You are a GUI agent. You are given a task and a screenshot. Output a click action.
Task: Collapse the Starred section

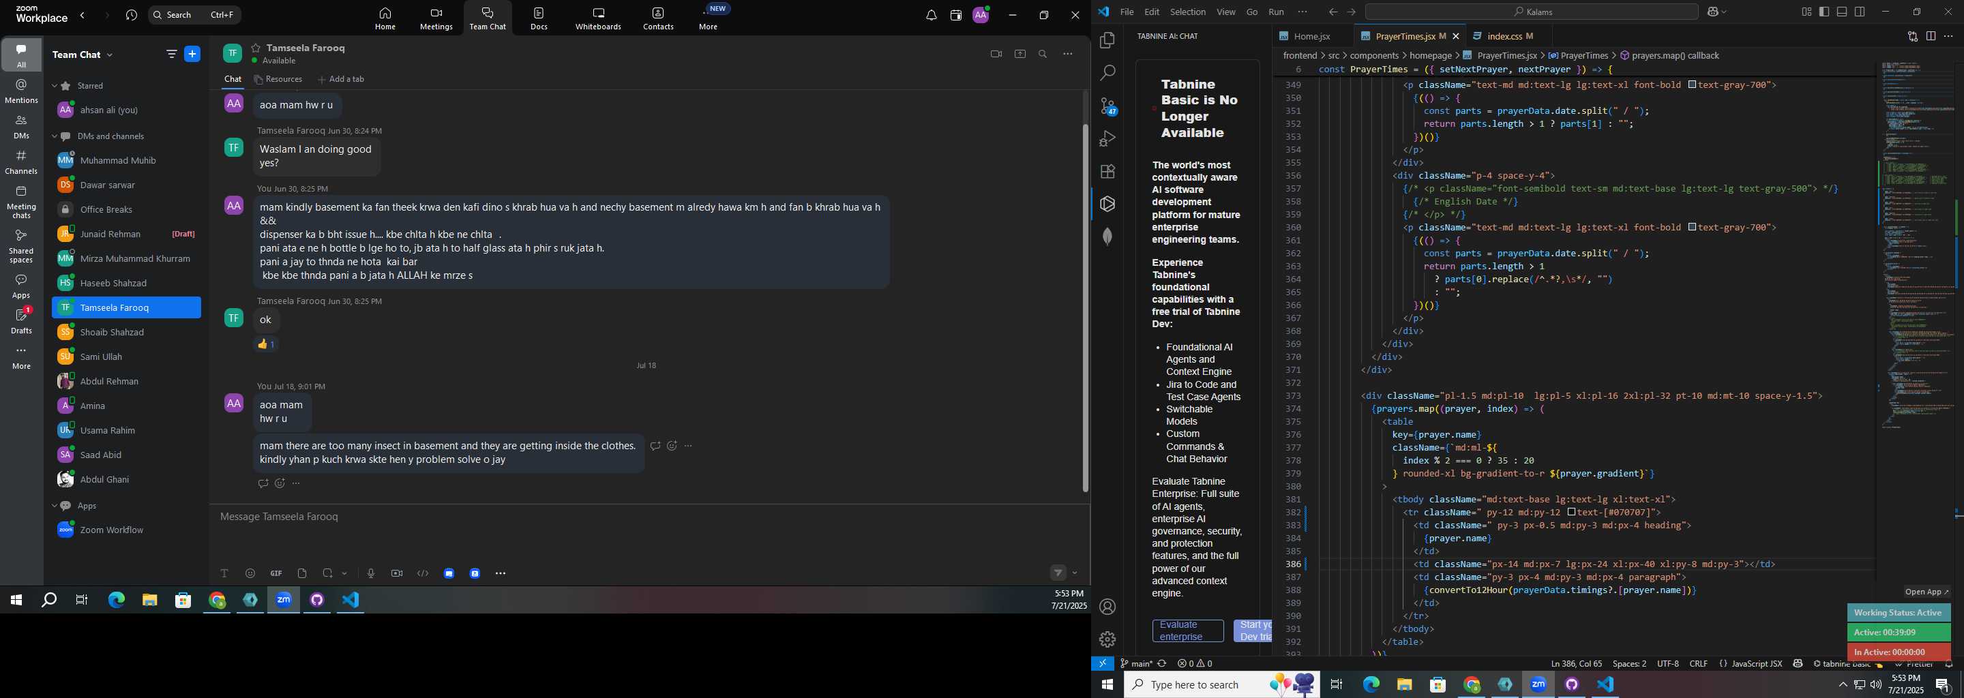tap(55, 86)
